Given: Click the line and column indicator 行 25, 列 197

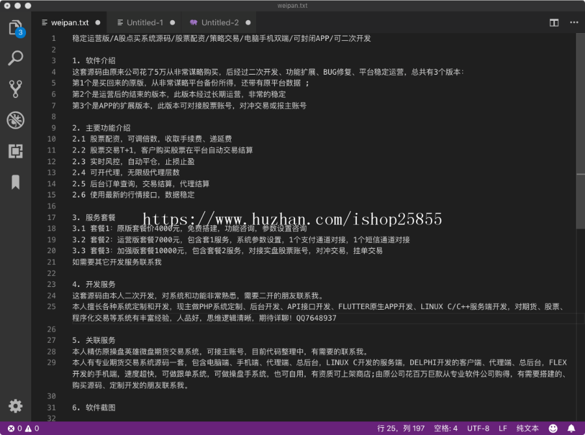Looking at the screenshot, I should coord(400,429).
